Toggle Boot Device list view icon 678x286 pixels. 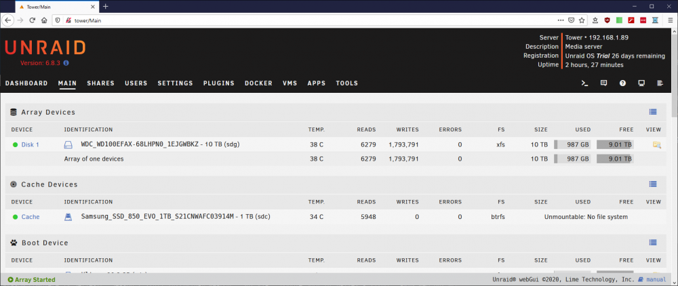tap(653, 243)
